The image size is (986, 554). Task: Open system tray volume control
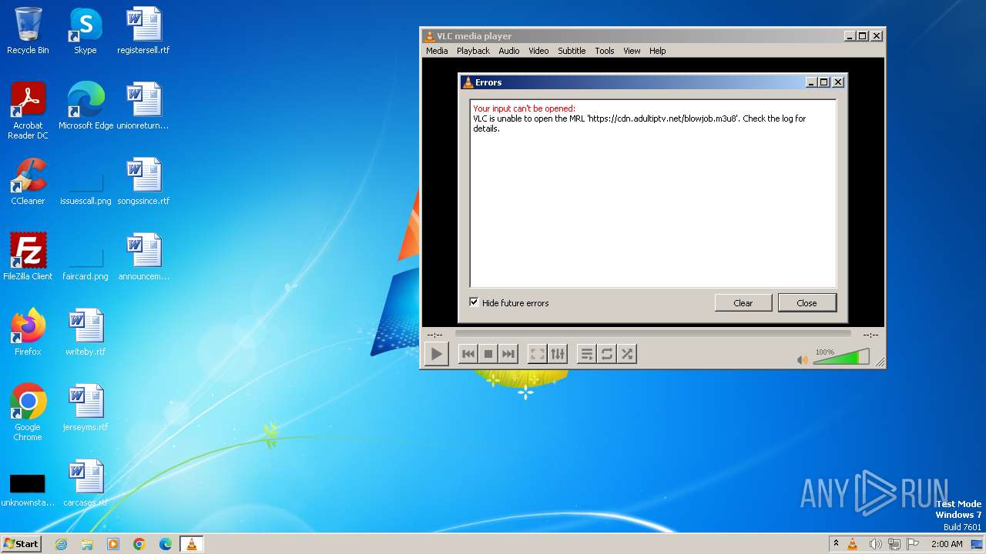(875, 544)
